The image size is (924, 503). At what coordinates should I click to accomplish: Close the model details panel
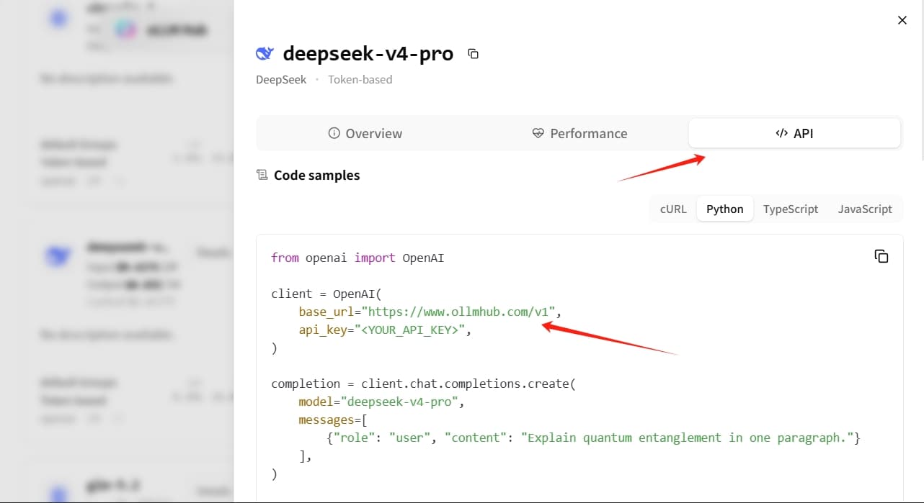pos(902,20)
